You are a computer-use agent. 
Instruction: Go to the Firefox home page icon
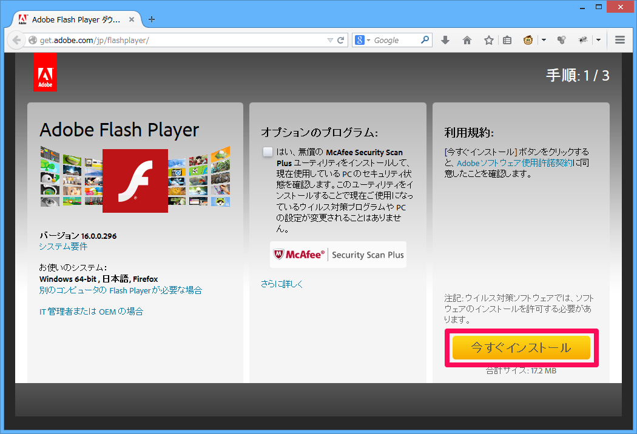point(467,40)
